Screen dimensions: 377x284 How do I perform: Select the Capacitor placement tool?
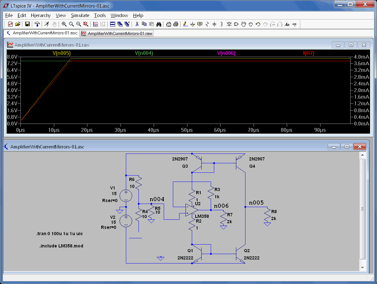point(215,24)
